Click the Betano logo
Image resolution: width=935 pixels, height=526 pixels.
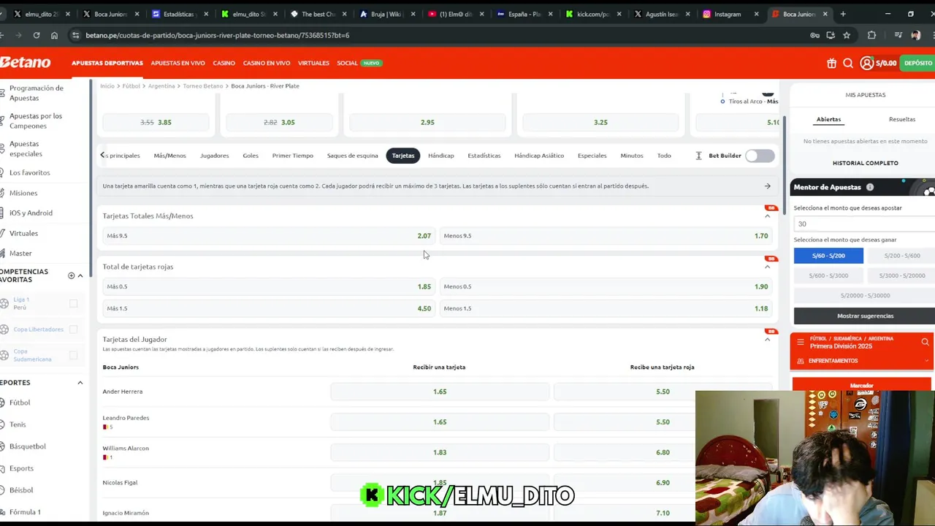(x=26, y=63)
